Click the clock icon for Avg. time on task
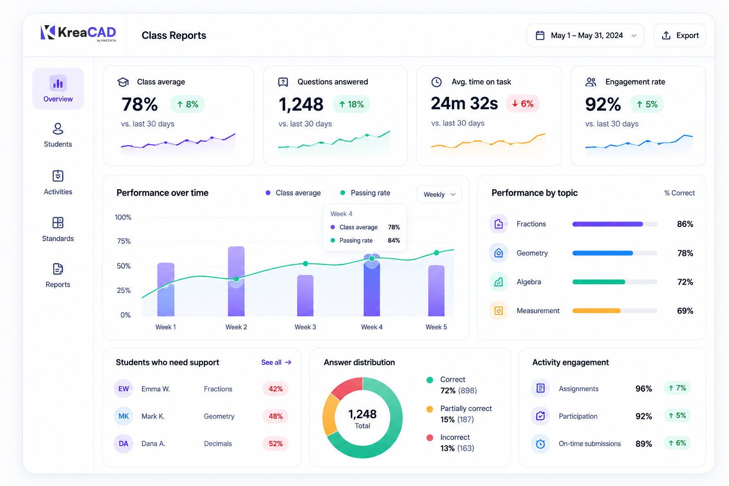The height and width of the screenshot is (486, 729). (436, 82)
